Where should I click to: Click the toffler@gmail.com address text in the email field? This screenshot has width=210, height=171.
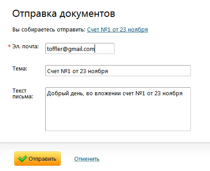pos(71,49)
